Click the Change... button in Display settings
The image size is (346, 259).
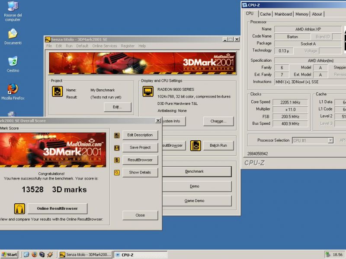(218, 121)
